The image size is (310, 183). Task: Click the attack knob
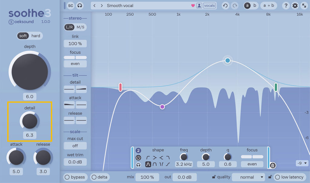tap(16, 157)
